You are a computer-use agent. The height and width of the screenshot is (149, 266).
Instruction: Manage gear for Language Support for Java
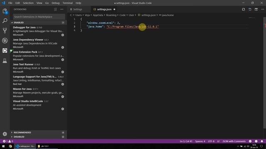pyautogui.click(x=63, y=84)
